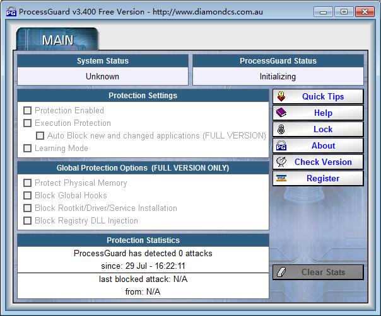The height and width of the screenshot is (316, 381).
Task: Click the ProcessGuard v3.400 title bar text
Action: tap(141, 11)
